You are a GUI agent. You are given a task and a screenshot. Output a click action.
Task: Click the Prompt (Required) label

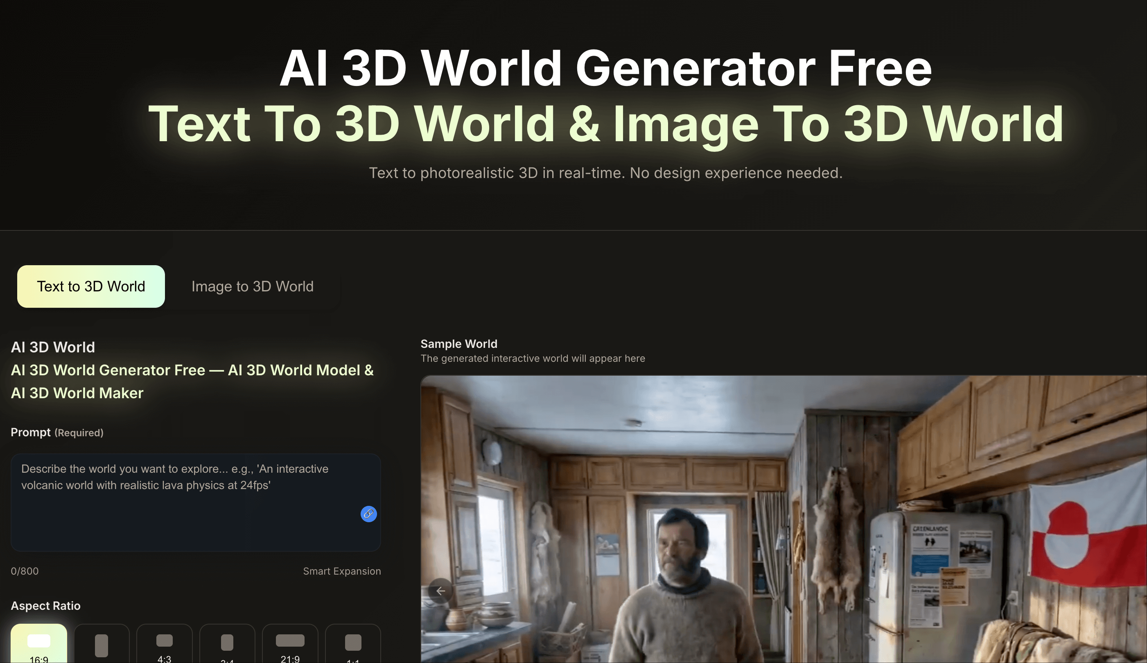click(x=57, y=432)
